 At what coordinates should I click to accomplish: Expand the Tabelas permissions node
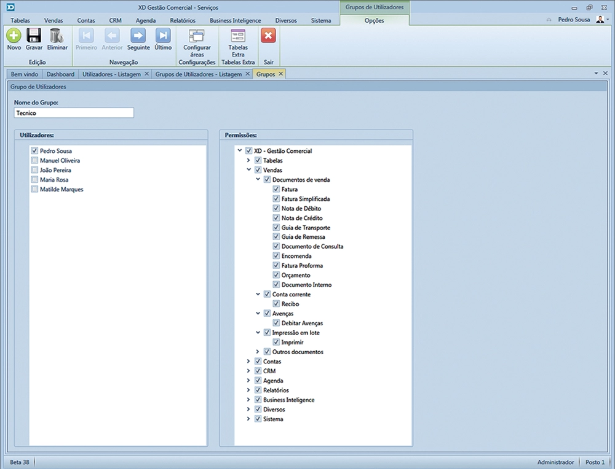click(x=248, y=161)
